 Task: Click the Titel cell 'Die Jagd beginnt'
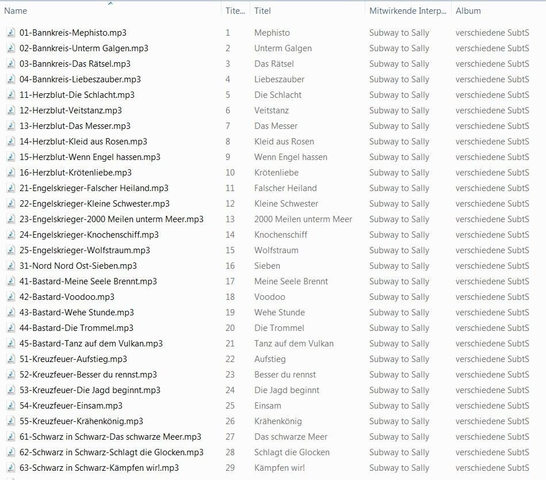[287, 390]
